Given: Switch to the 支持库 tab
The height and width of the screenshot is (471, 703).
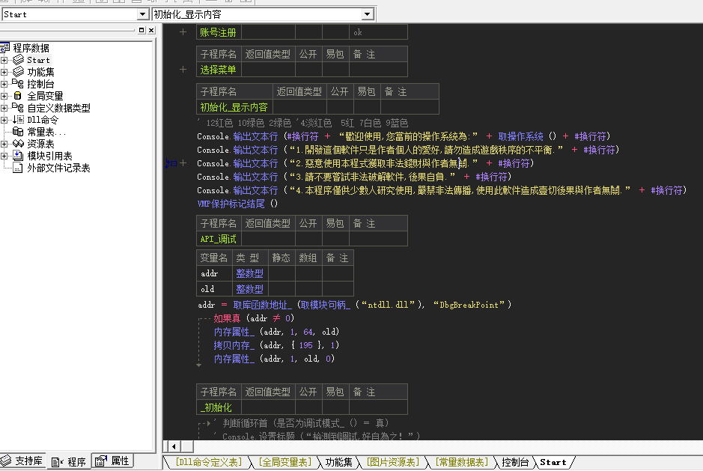Looking at the screenshot, I should pyautogui.click(x=24, y=461).
